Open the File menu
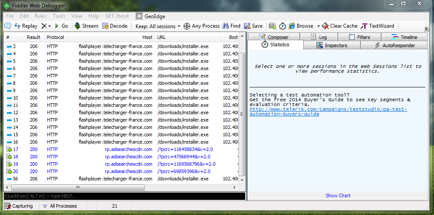This screenshot has height=215, width=434. 10,16
